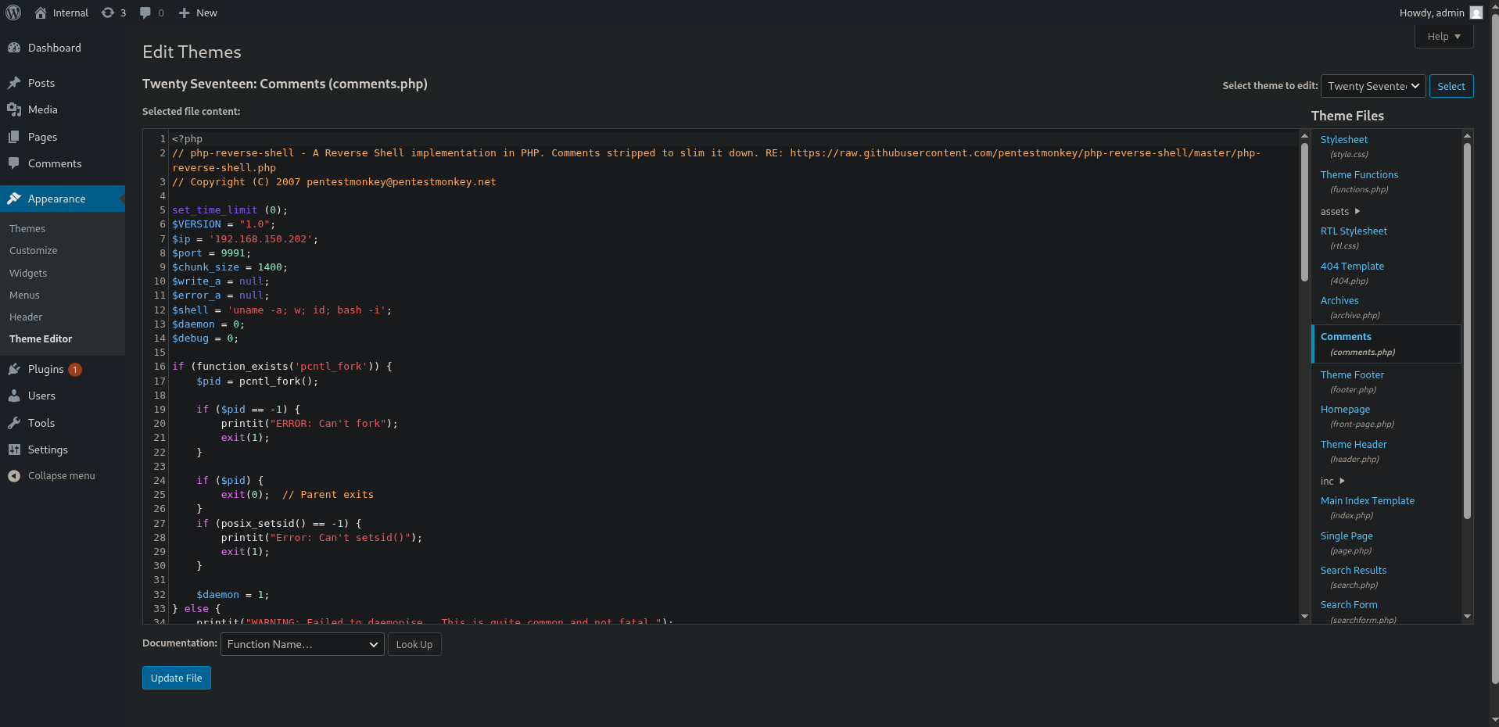Click the Plugins plug icon
1499x727 pixels.
coord(14,369)
